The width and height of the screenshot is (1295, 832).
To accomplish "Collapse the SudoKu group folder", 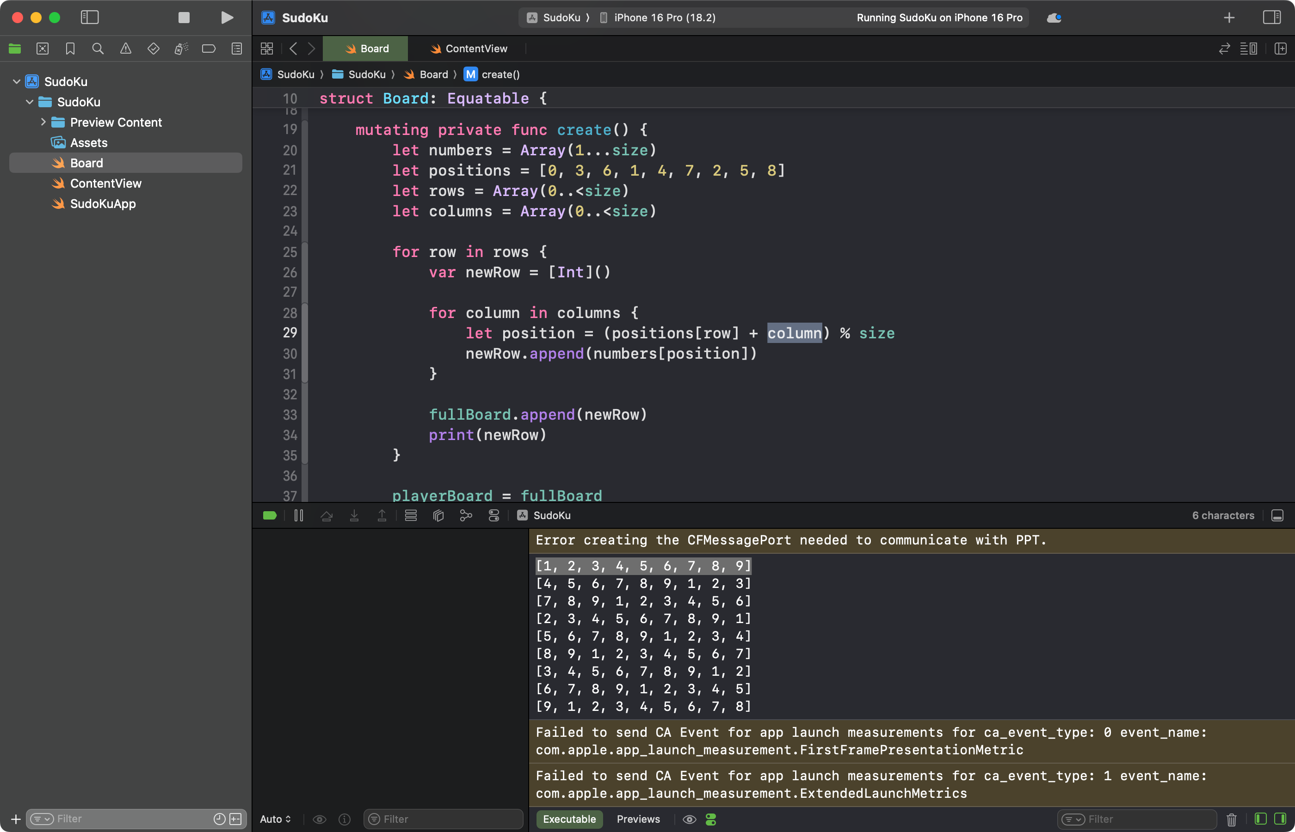I will click(30, 102).
